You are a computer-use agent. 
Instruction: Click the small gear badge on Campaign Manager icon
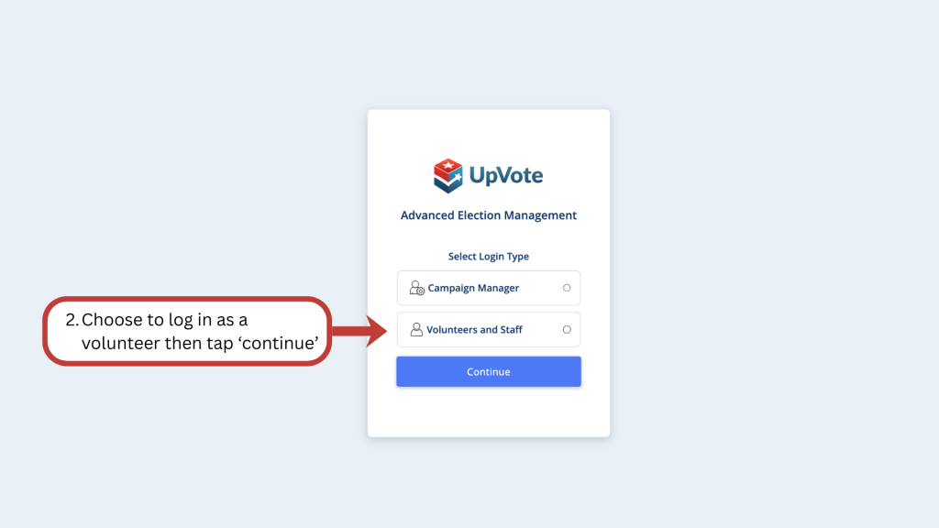(421, 291)
